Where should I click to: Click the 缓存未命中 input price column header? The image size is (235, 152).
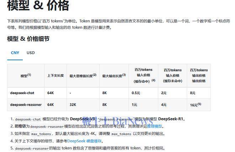(x=173, y=75)
